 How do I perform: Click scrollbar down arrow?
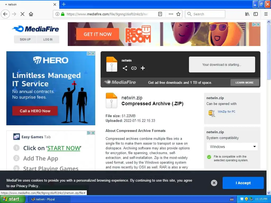[x=269, y=193]
